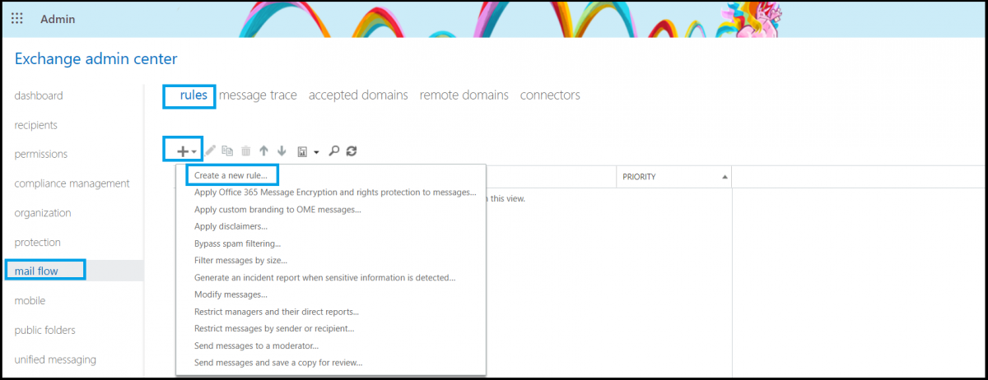Expand the new rule dropdown arrow
988x380 pixels.
click(193, 152)
